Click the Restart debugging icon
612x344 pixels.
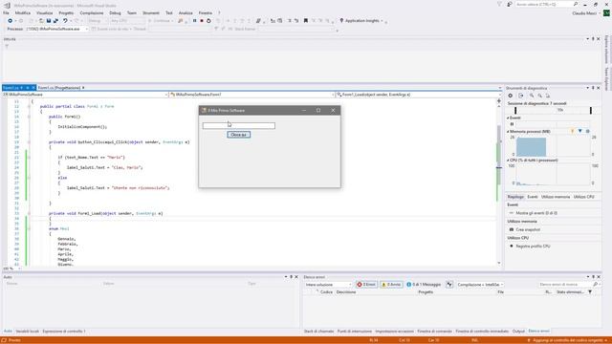pyautogui.click(x=208, y=21)
